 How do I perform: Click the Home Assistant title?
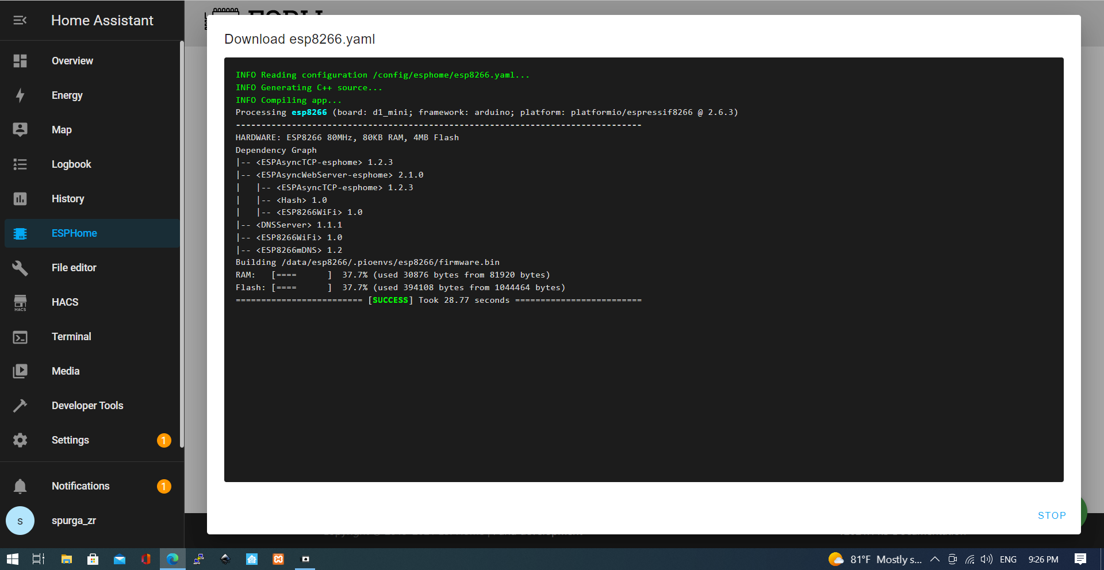[102, 21]
